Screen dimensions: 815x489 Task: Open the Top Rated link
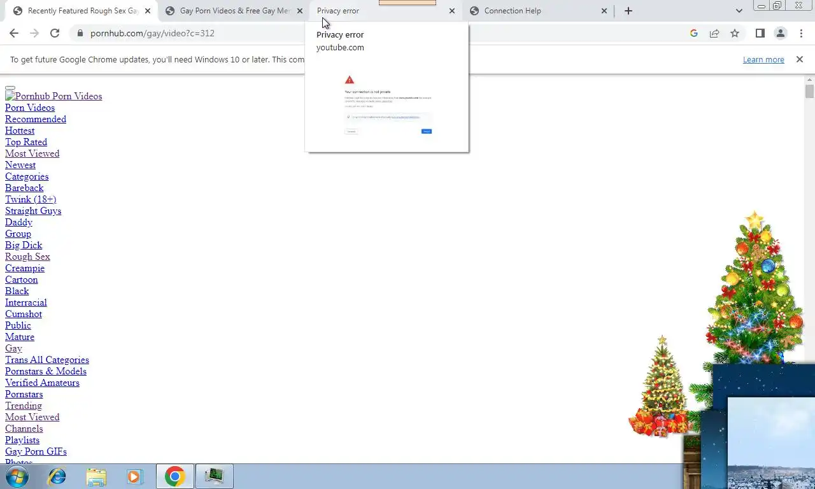tap(26, 142)
